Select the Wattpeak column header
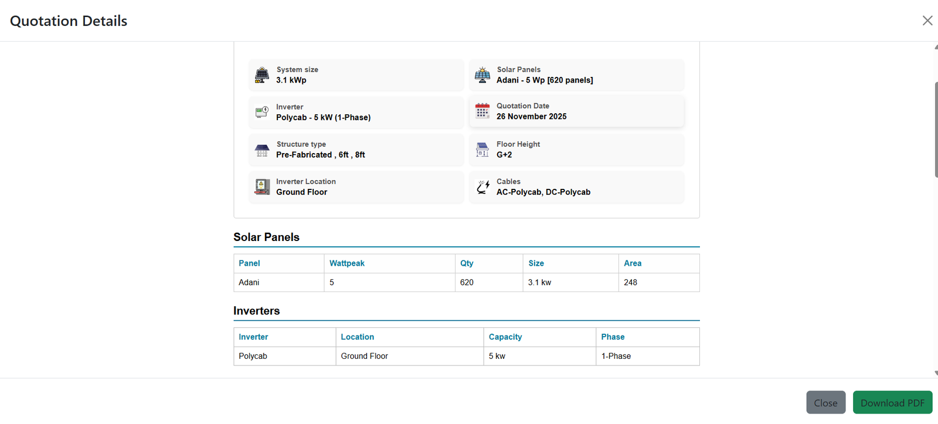The height and width of the screenshot is (424, 938). [347, 263]
